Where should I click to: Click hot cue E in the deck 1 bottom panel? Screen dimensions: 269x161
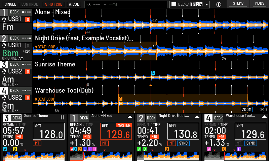84,149
